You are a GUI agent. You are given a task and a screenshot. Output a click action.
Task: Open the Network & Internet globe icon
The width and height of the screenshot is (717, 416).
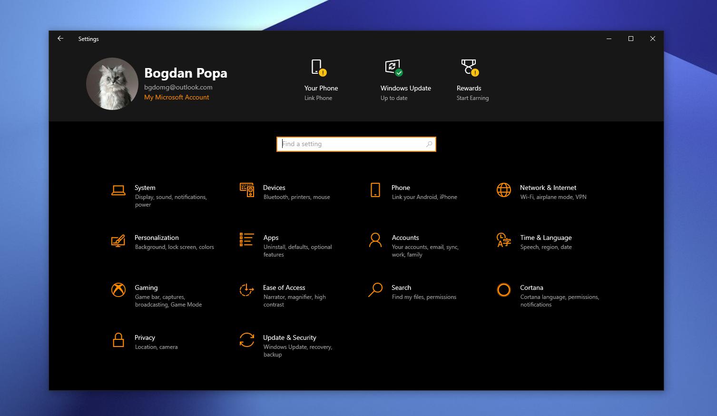504,190
